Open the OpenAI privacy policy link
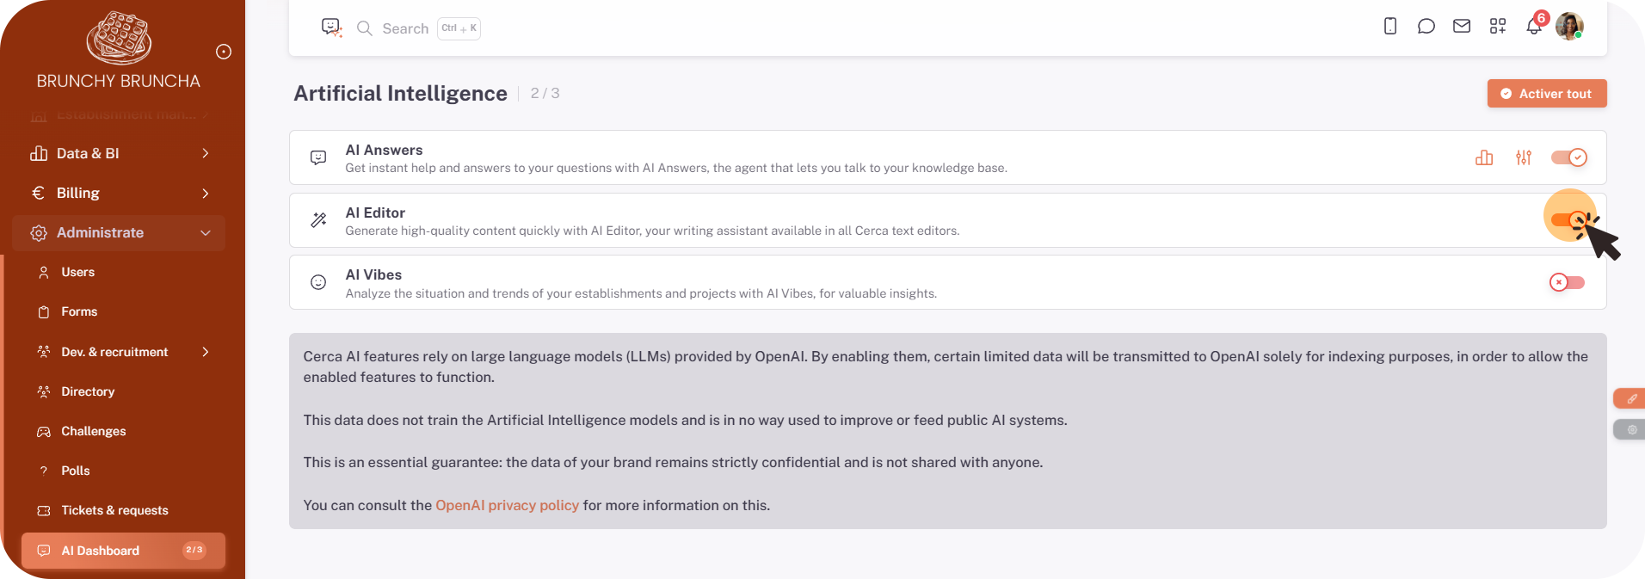 [x=507, y=505]
